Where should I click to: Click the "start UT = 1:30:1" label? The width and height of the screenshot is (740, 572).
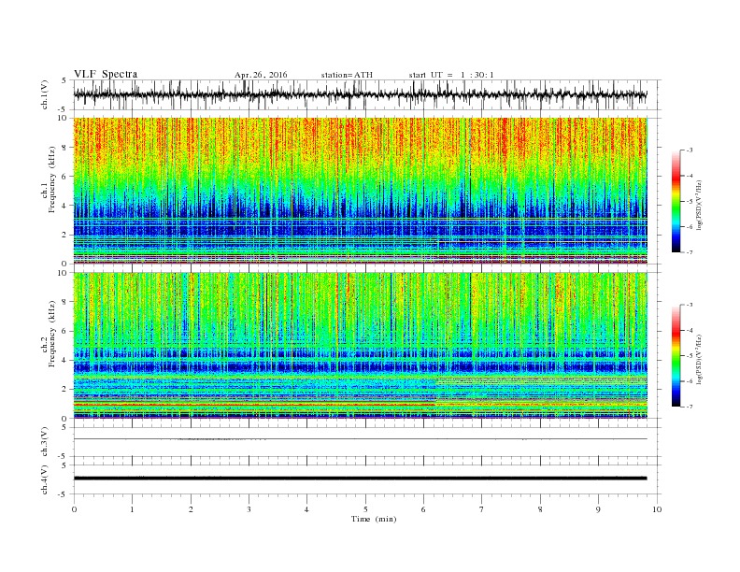click(x=451, y=75)
